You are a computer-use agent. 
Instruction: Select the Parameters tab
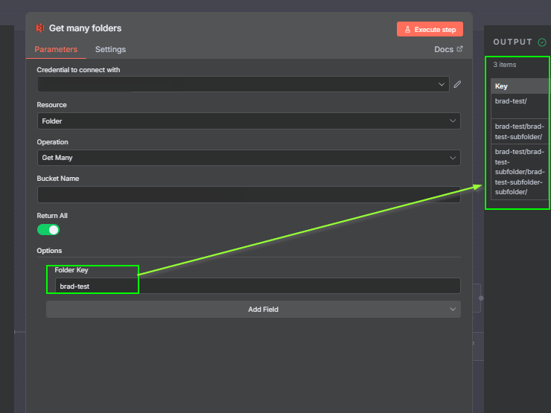pyautogui.click(x=56, y=49)
